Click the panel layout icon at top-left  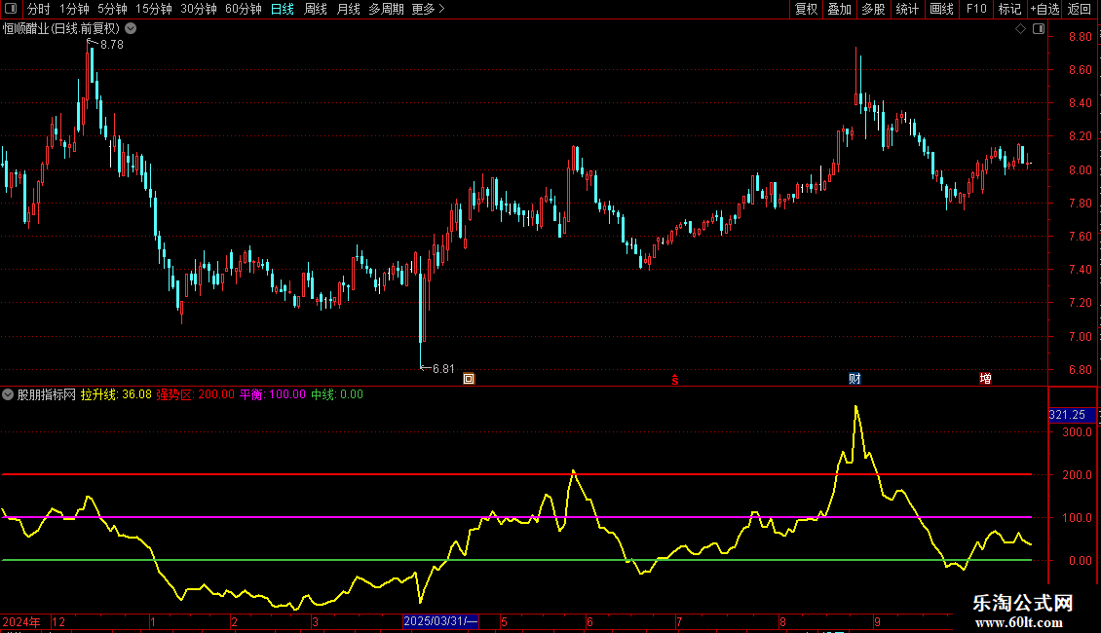click(11, 9)
